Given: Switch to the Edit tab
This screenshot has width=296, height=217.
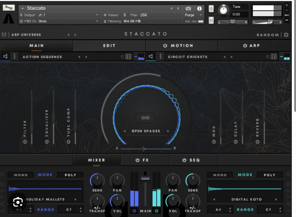Looking at the screenshot, I should pyautogui.click(x=109, y=46).
